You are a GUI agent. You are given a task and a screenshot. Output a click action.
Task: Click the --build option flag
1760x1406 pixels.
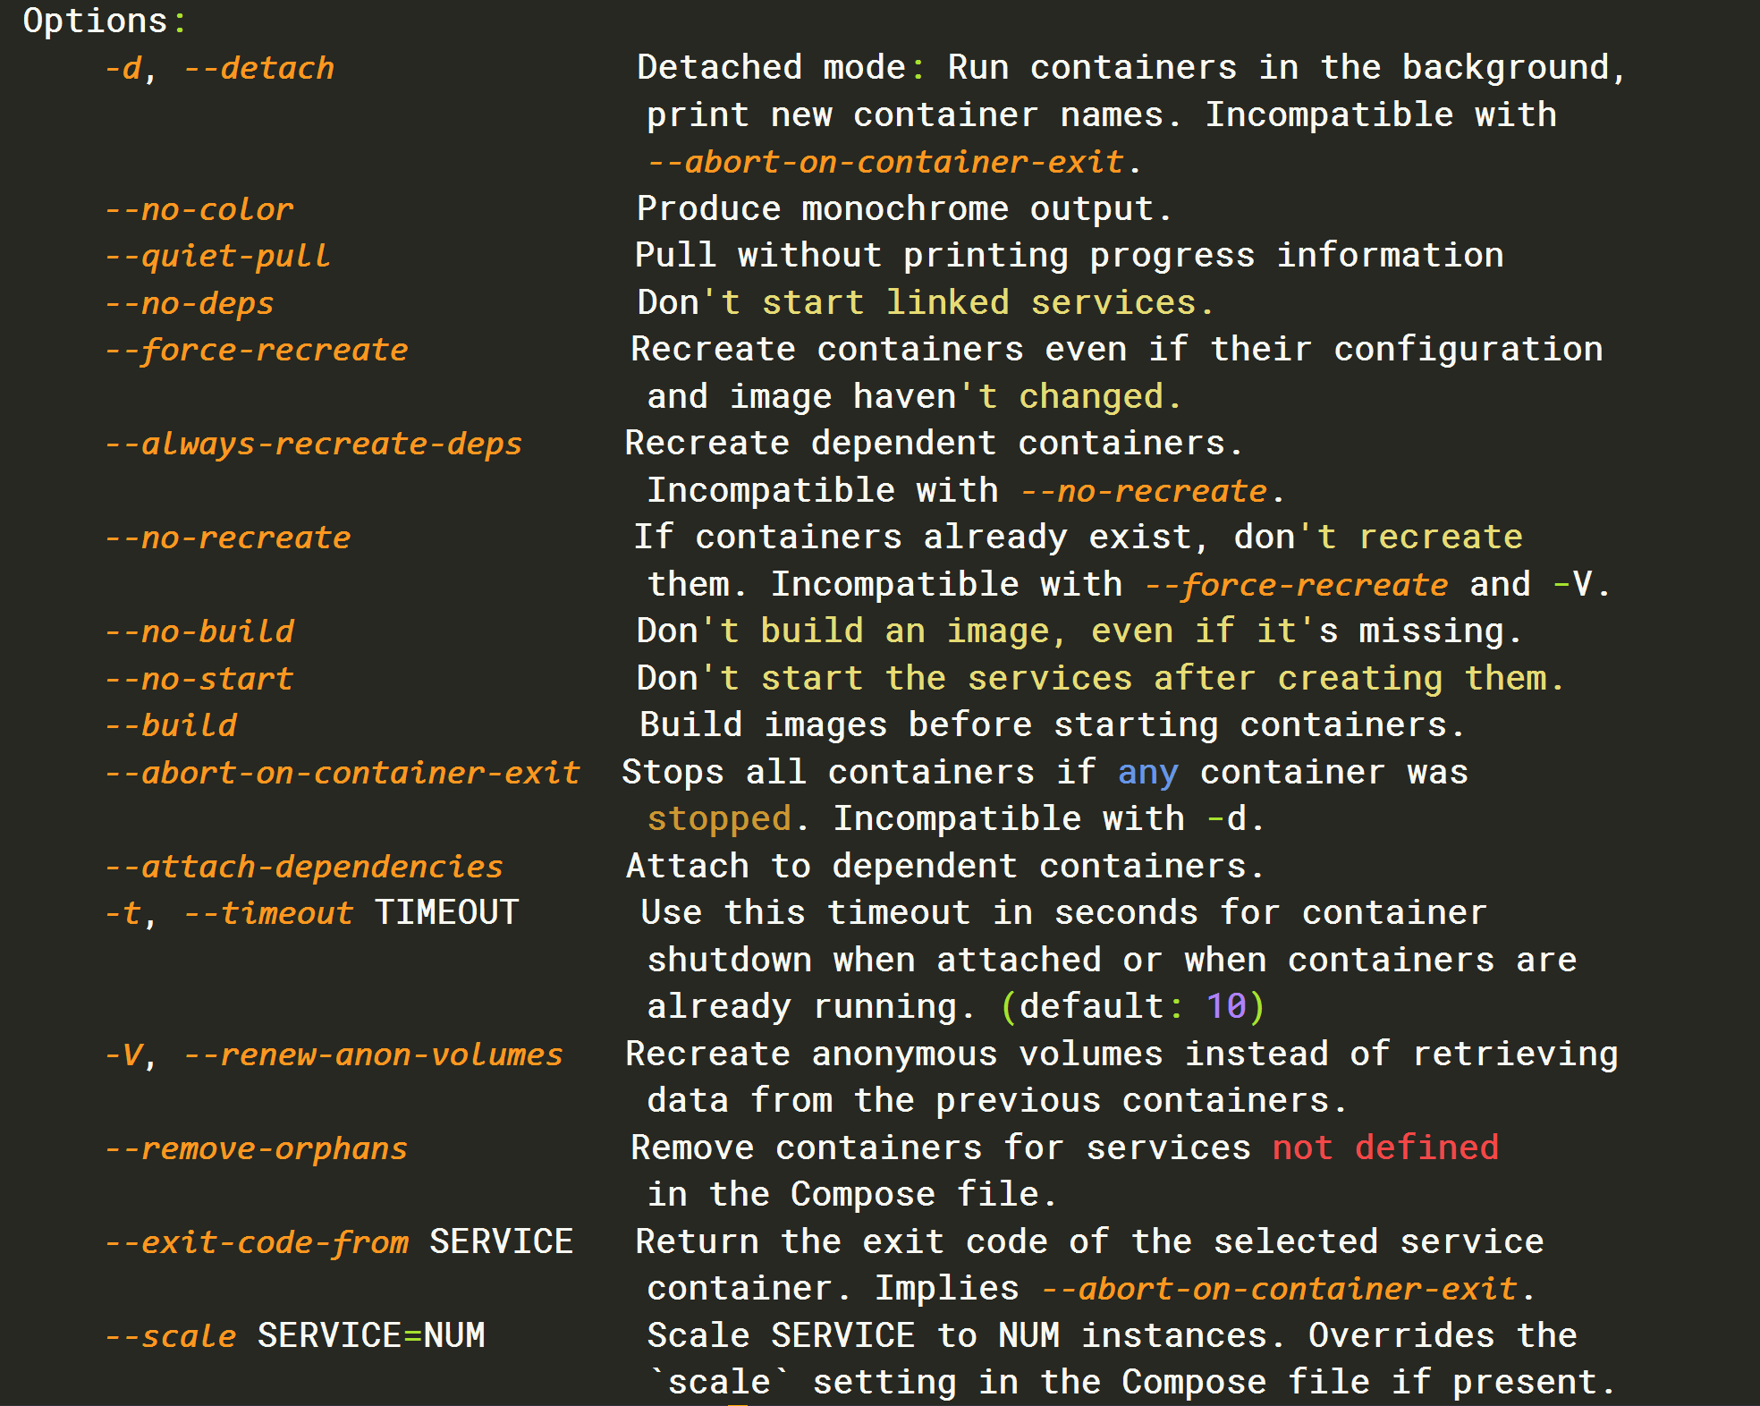pos(170,725)
